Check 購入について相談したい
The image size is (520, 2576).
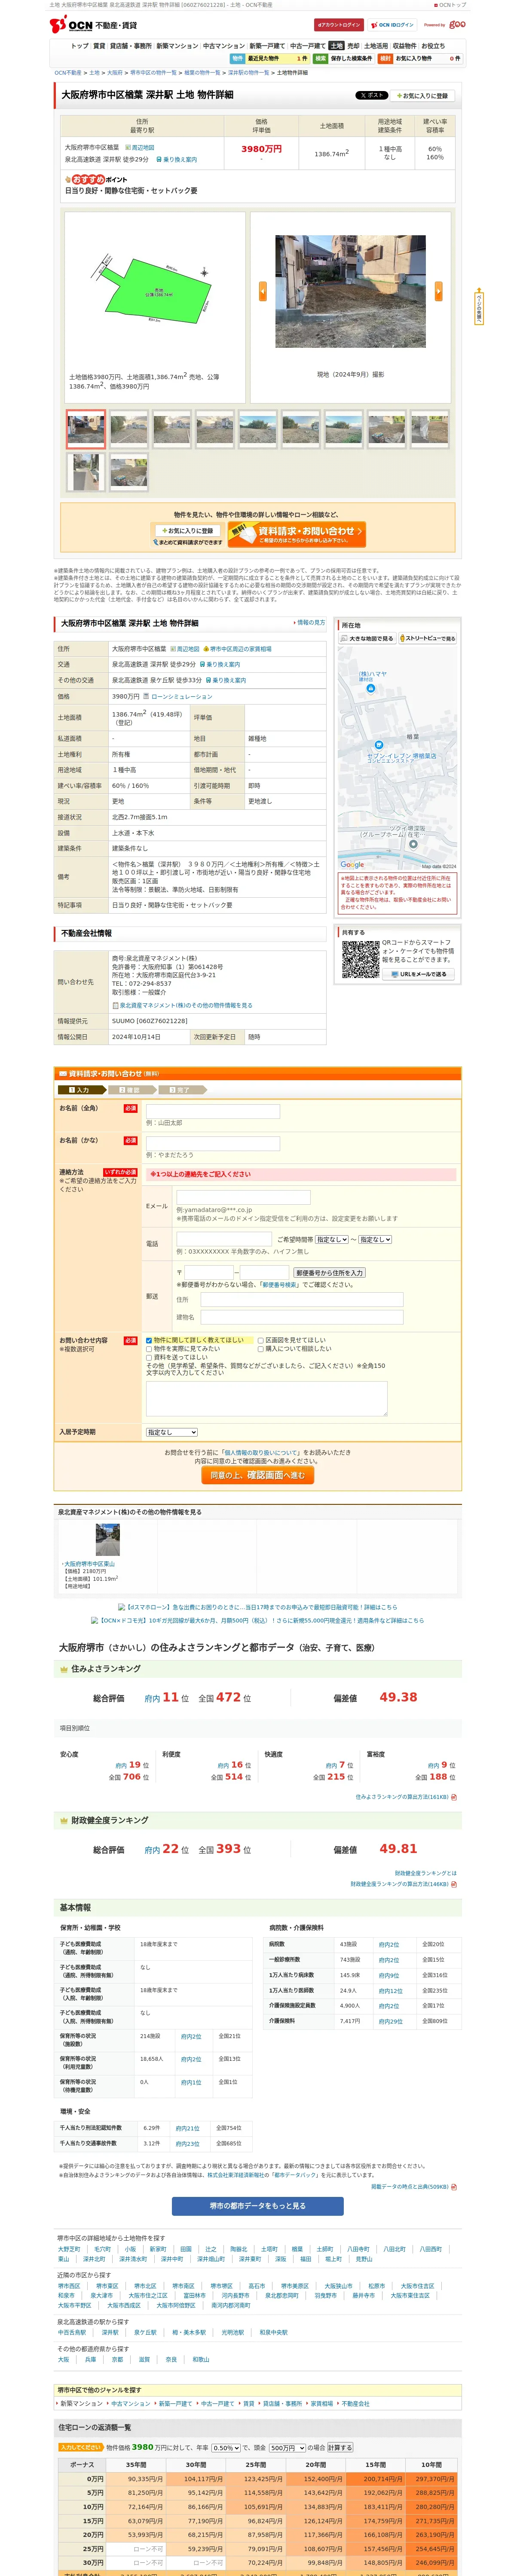coord(260,1349)
